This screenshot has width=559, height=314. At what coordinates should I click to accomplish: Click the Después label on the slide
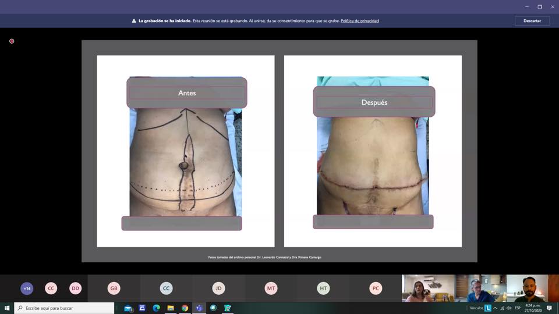tap(374, 102)
